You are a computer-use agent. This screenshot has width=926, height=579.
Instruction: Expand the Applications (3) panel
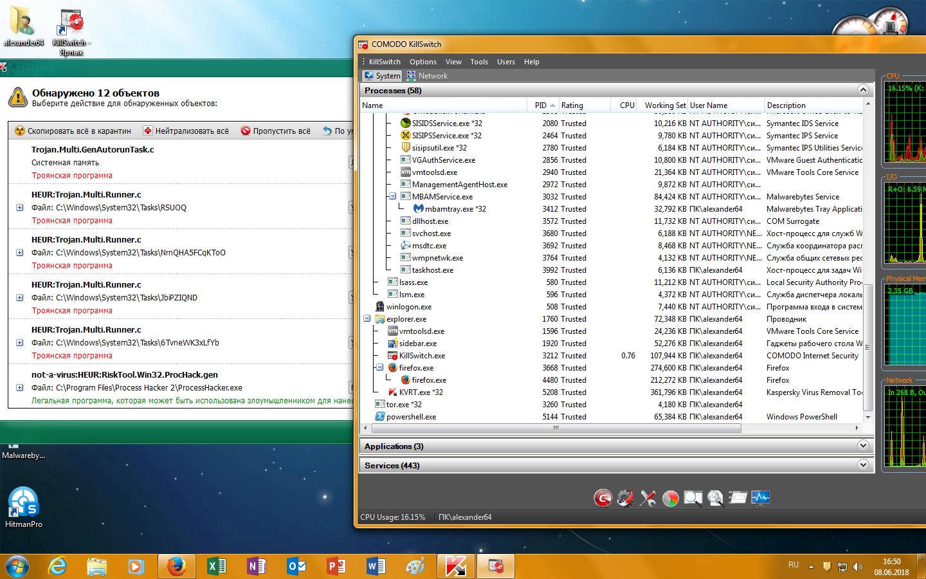tap(863, 446)
